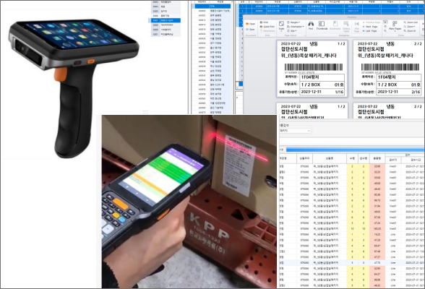Select the hand pan tool in Zoom group
The width and height of the screenshot is (425, 289).
(385, 27)
